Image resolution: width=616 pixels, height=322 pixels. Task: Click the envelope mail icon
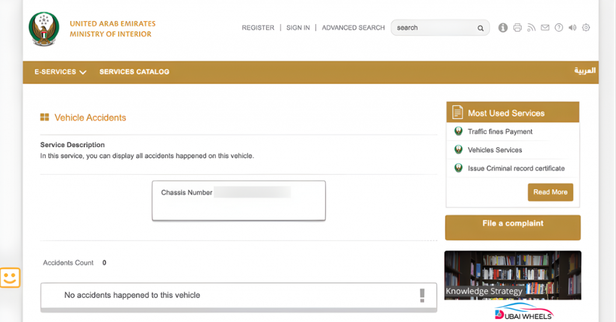click(545, 28)
